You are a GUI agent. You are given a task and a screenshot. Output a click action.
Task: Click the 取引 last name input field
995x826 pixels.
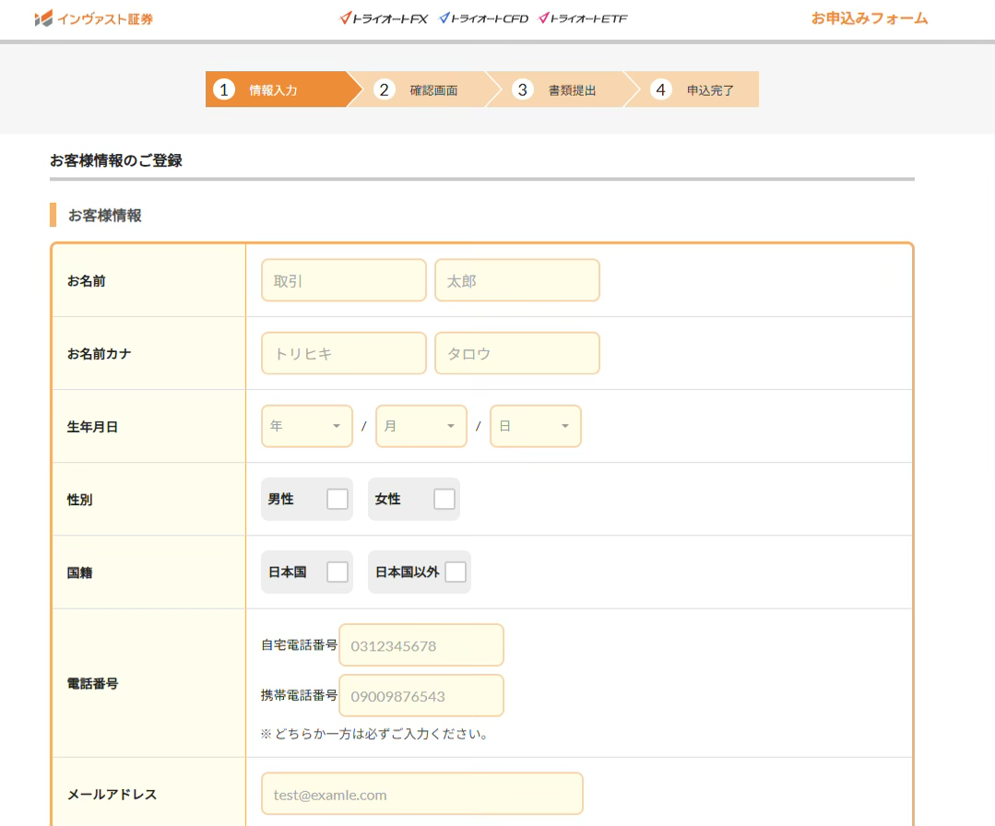pos(343,279)
